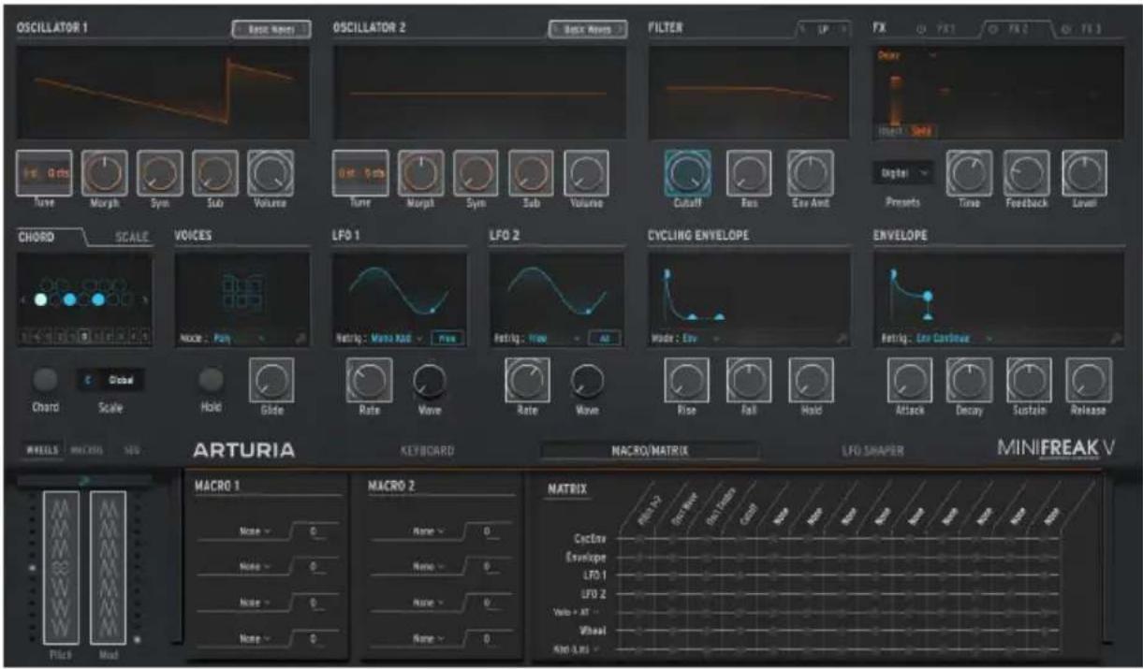This screenshot has height=669, width=1143.
Task: Toggle the All button in LFO 2
Action: (x=604, y=338)
